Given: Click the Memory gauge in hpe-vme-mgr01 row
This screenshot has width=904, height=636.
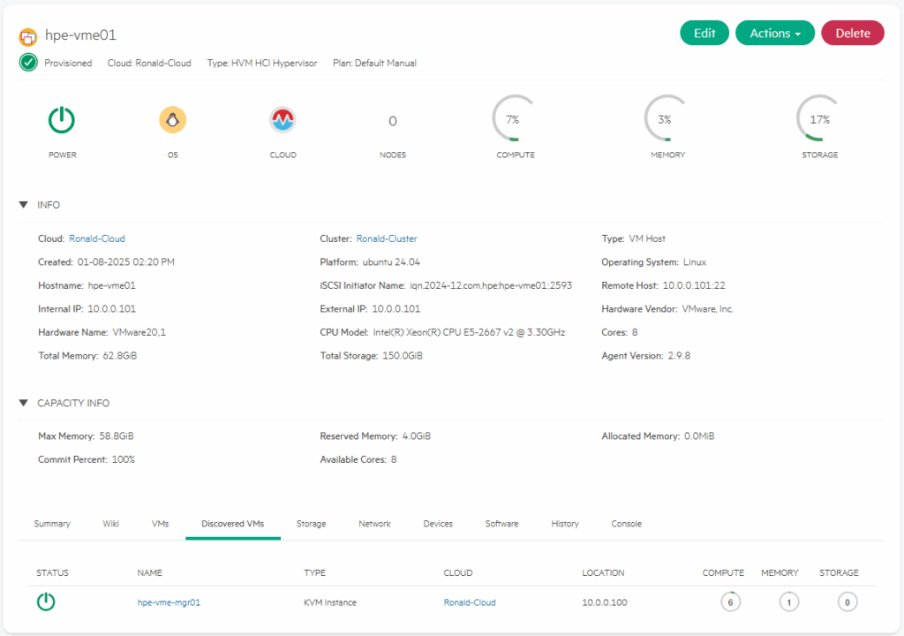Looking at the screenshot, I should pos(788,602).
